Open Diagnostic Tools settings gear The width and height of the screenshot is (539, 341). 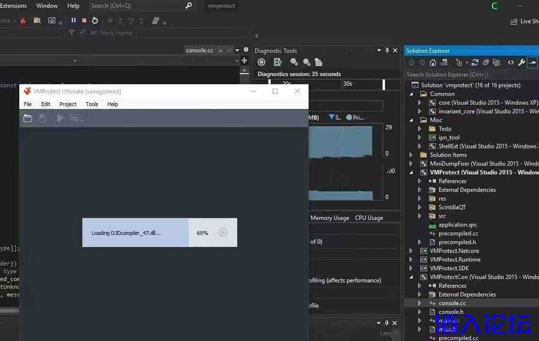coord(262,62)
